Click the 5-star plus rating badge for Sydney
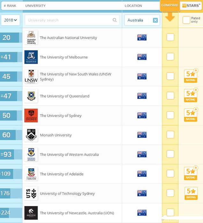The width and height of the screenshot is (203, 223). (x=191, y=115)
